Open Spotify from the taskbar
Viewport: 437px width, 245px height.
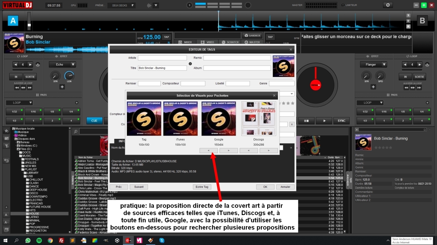coord(39,240)
